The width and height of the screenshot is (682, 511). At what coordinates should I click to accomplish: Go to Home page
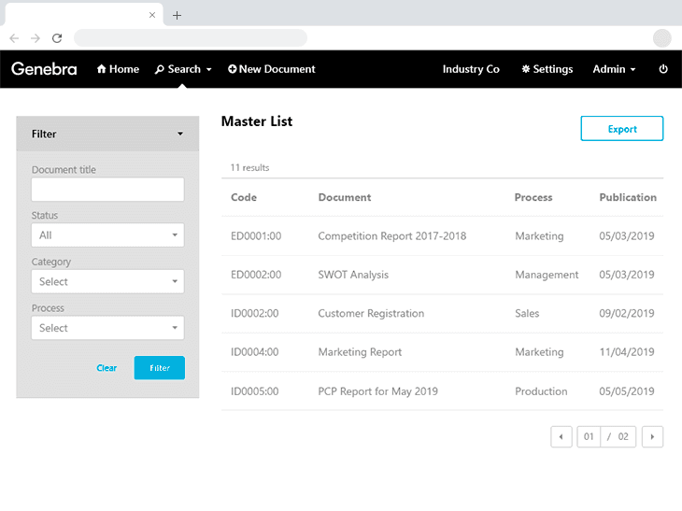point(118,69)
